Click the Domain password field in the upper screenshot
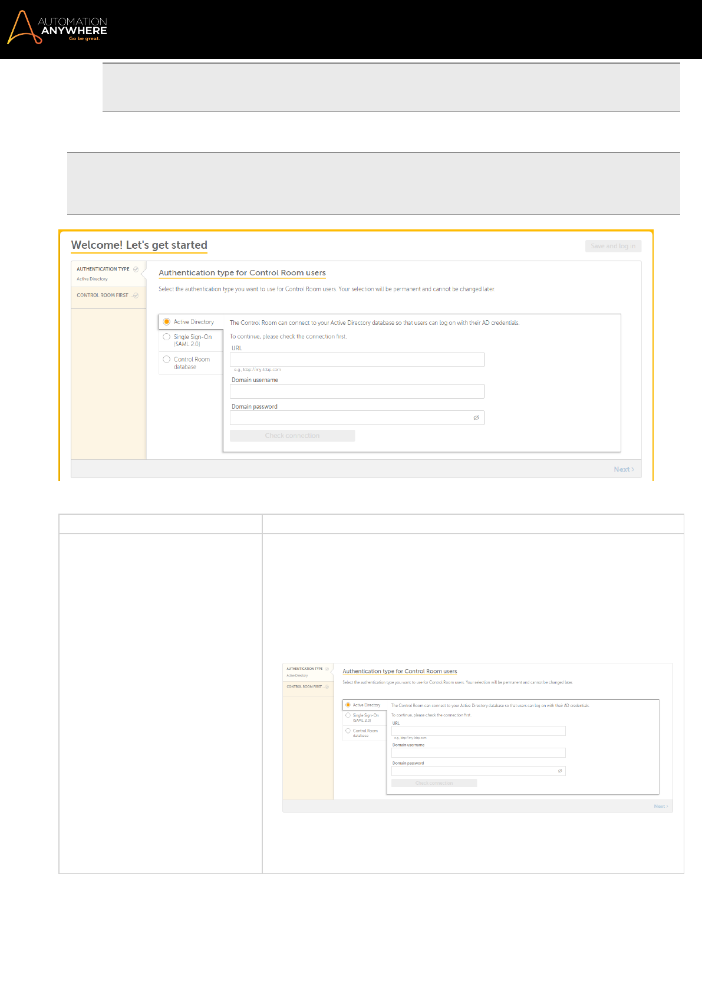The image size is (702, 993). point(357,418)
